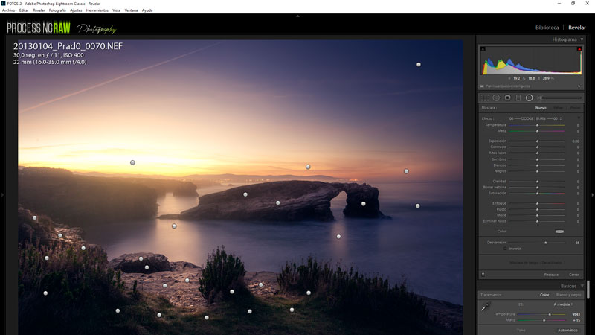Open the Color swatch picker

559,231
